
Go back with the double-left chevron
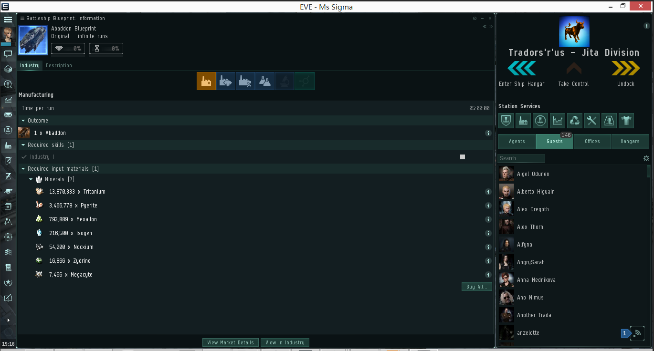(x=485, y=27)
